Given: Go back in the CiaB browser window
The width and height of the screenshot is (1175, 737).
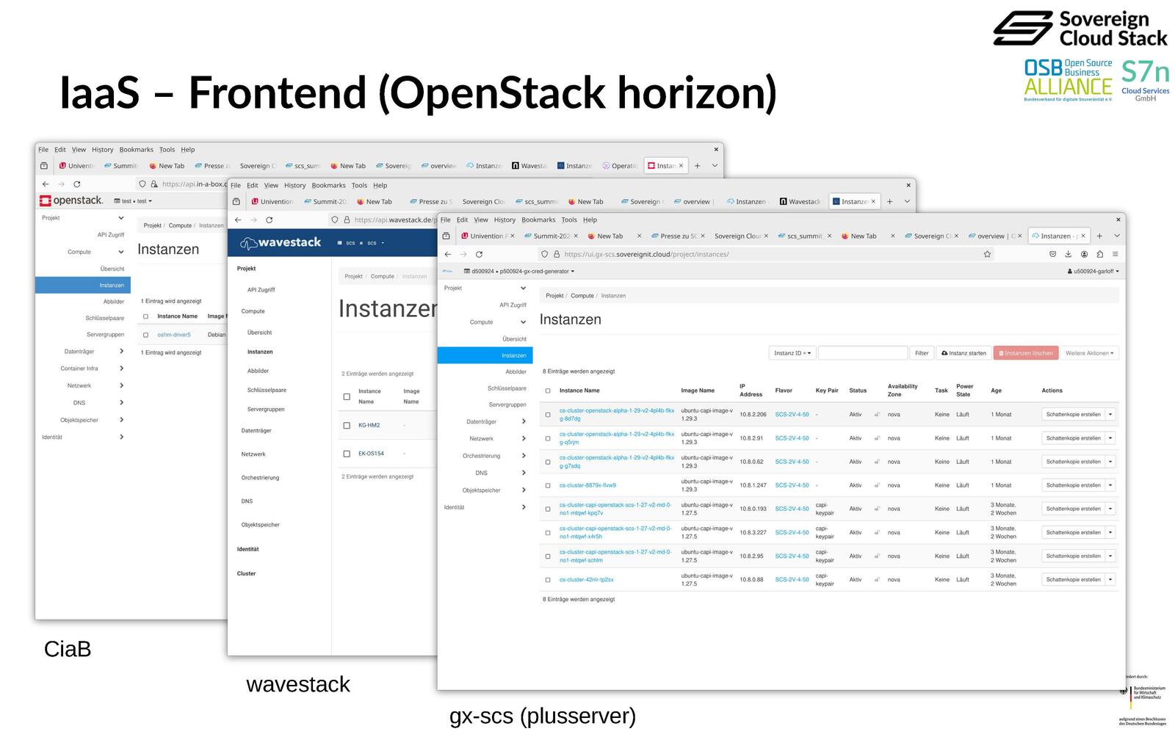Looking at the screenshot, I should (46, 184).
